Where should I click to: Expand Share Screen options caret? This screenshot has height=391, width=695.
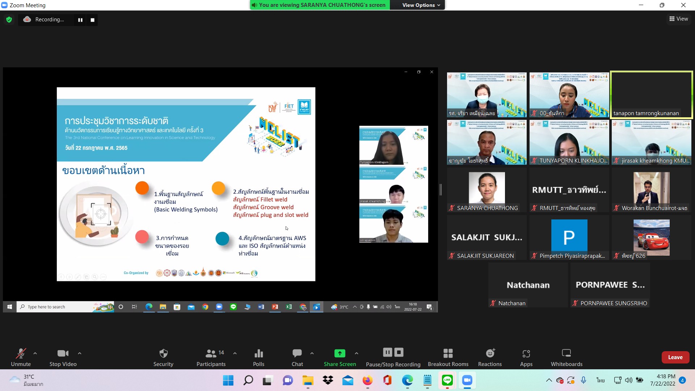point(357,353)
